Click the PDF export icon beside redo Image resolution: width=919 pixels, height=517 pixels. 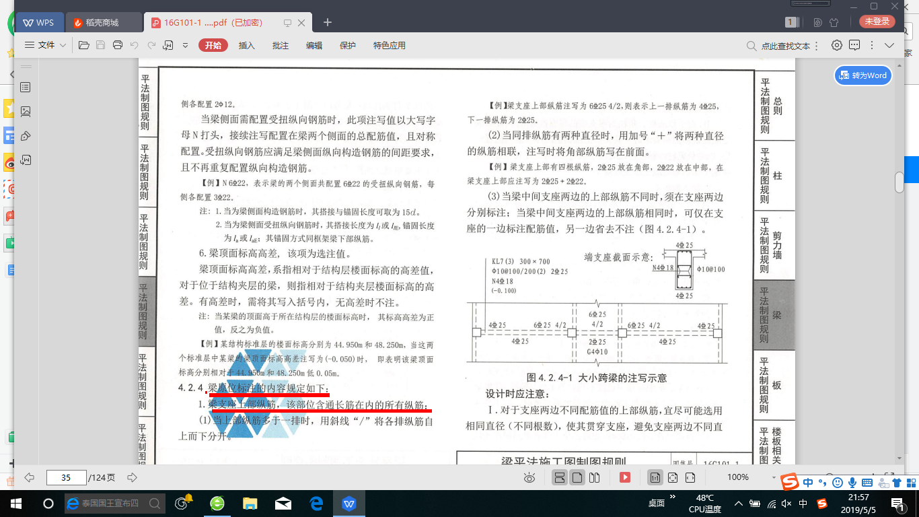(168, 45)
